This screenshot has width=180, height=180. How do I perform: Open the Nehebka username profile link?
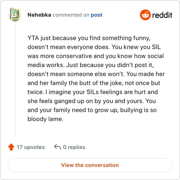tap(39, 15)
